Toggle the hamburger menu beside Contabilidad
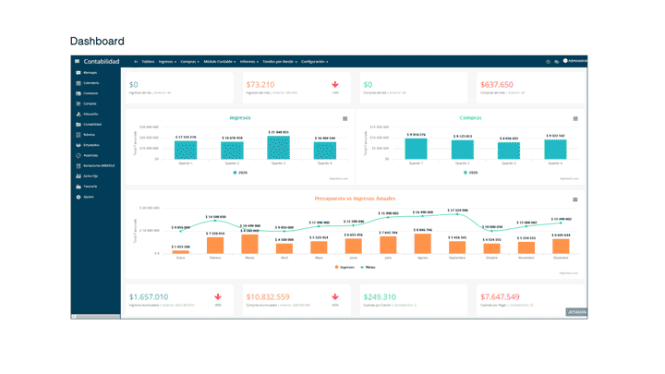This screenshot has height=374, width=665. 78,61
